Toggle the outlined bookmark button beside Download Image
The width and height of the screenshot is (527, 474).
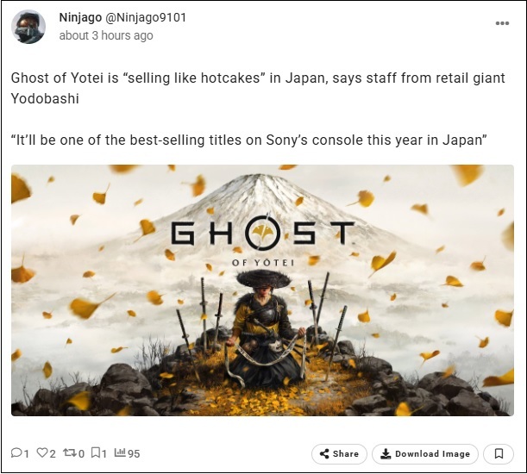point(499,454)
